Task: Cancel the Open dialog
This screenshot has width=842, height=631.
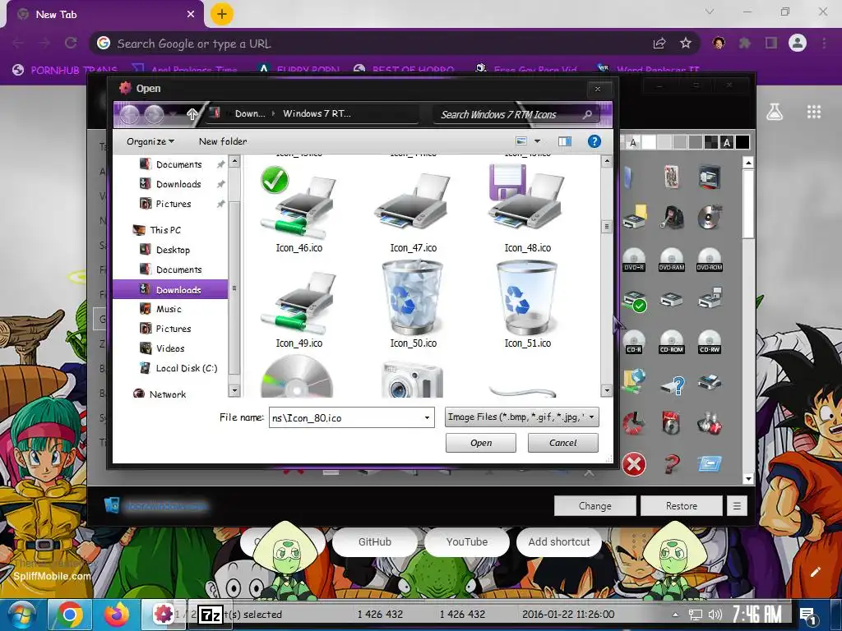Action: coord(562,443)
